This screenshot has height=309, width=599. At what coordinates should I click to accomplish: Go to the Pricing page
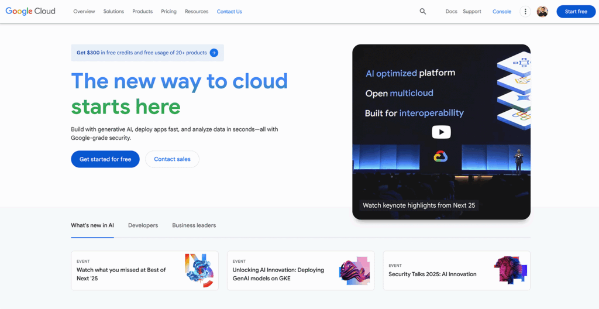(168, 12)
